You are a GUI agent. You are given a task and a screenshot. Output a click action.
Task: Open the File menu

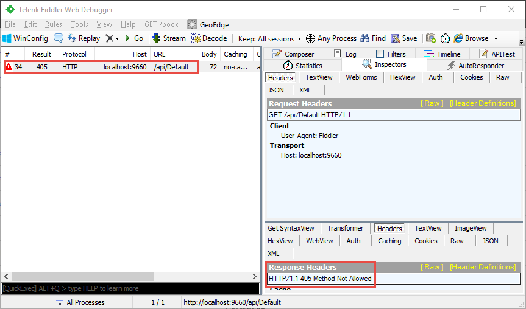[10, 24]
